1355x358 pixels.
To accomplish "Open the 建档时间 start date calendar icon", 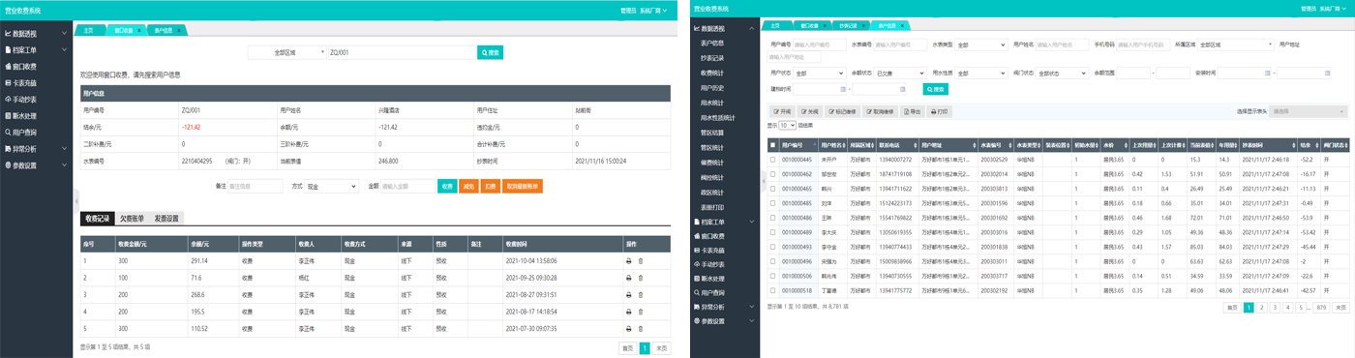I will 844,89.
